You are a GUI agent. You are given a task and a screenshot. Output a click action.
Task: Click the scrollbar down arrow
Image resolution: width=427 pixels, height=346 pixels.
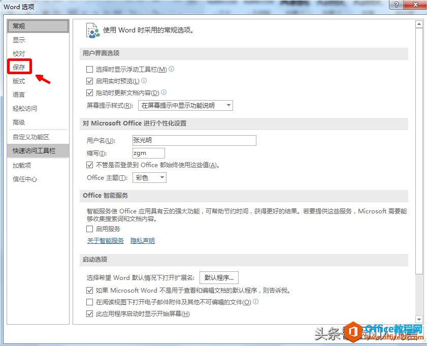[419, 319]
